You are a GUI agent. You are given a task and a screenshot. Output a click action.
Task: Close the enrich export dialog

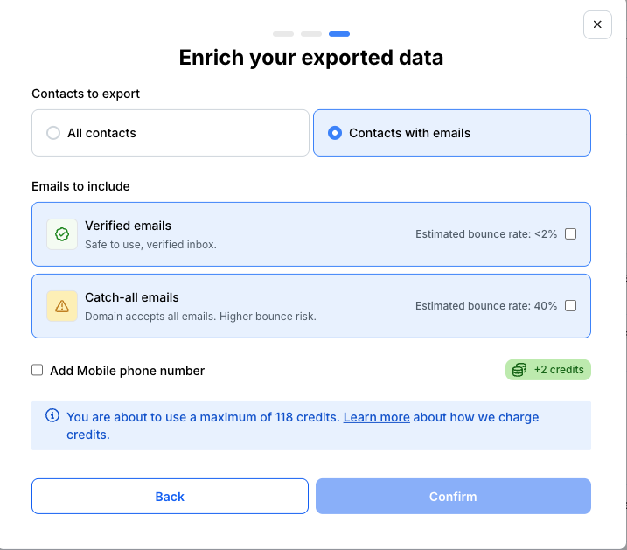pyautogui.click(x=597, y=24)
